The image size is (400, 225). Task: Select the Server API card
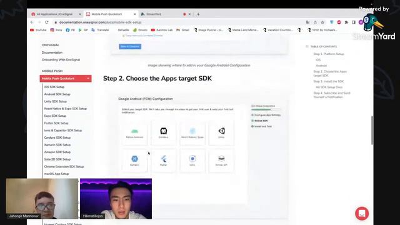tap(221, 161)
